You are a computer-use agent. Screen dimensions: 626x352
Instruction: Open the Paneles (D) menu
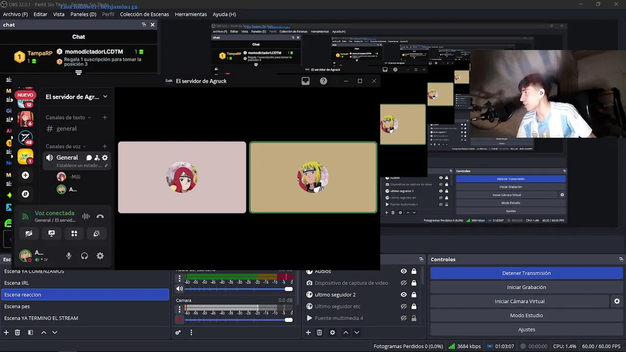83,14
